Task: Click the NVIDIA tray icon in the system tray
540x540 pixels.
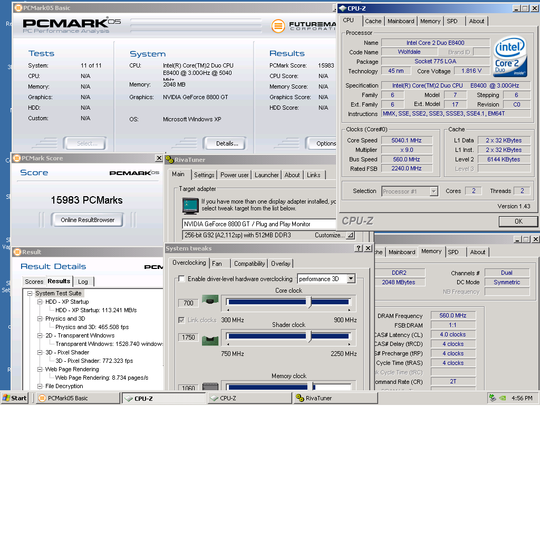Action: (x=503, y=398)
